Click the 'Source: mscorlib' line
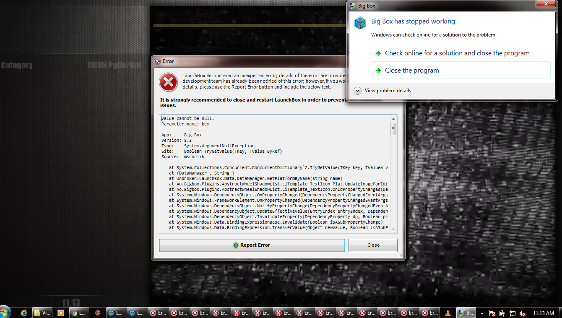562x318 pixels. [x=183, y=156]
